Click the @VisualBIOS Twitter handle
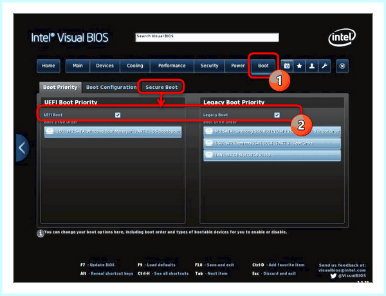Image resolution: width=386 pixels, height=296 pixels. click(352, 276)
